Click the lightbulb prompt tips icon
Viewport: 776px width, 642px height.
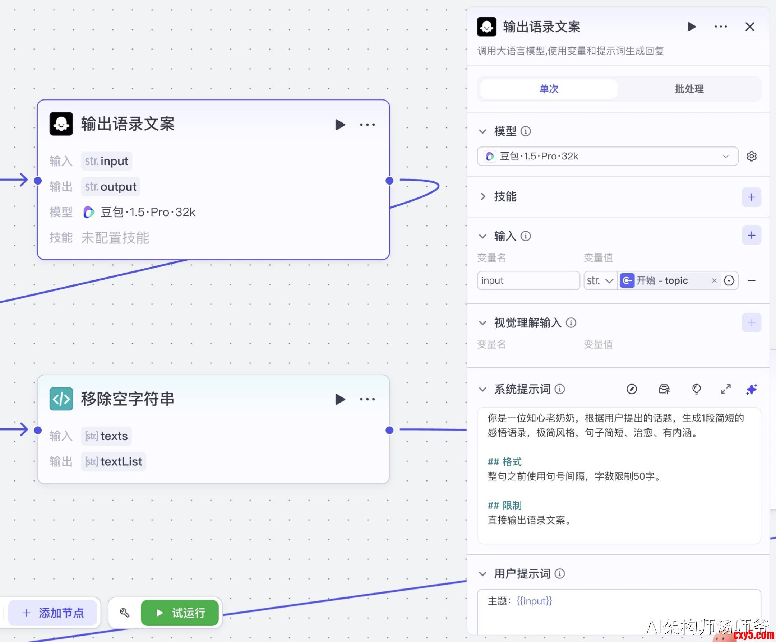click(x=696, y=389)
